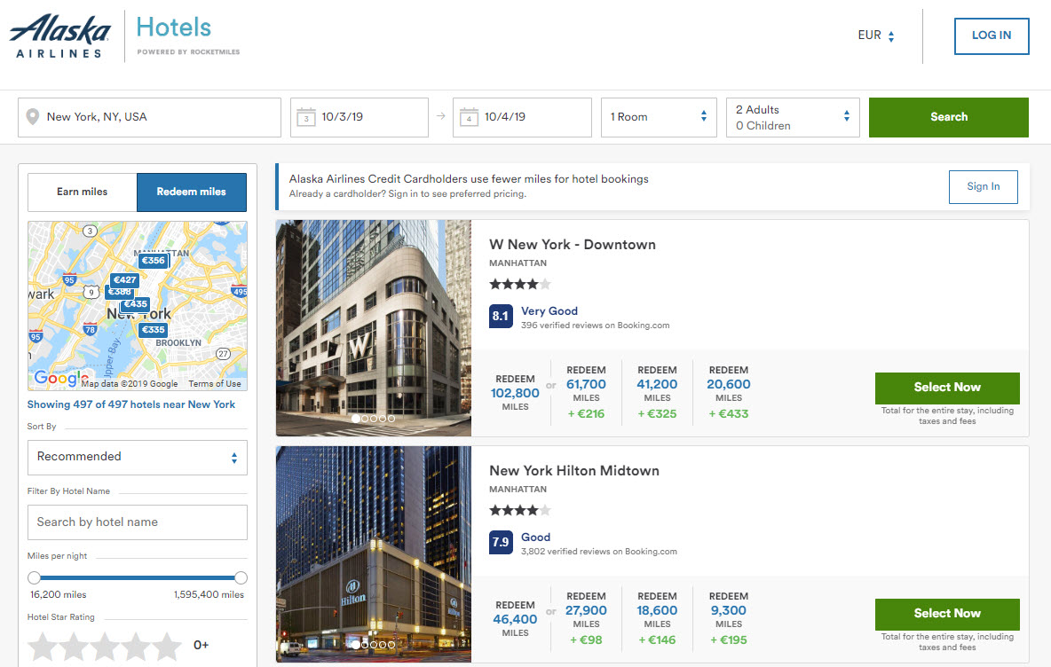Select the 20,600 miles + €433 option
Screen dimensions: 1051x667
tap(729, 392)
